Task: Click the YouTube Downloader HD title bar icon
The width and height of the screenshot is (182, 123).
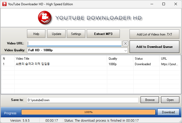Action: click(4, 4)
